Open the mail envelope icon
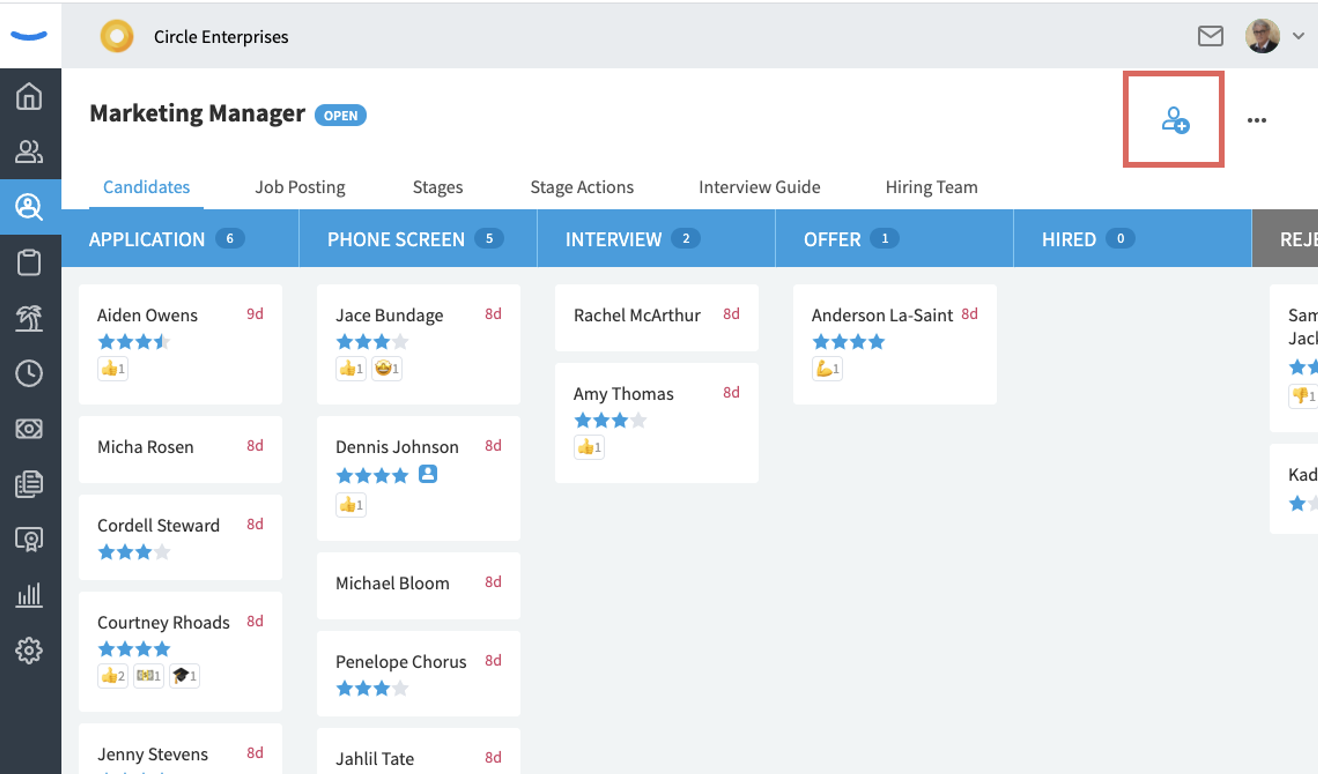 pos(1210,36)
